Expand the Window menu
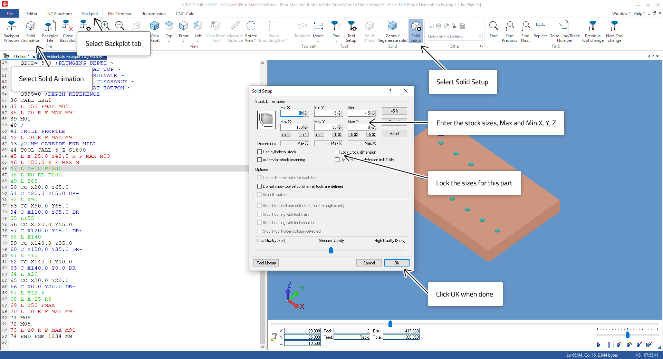Screen dimensions: 663x359 coord(621,13)
